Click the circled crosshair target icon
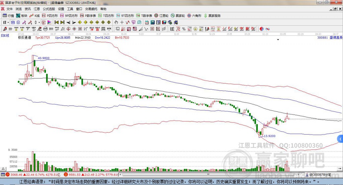Viewport: 343px width, 185px height. point(68,29)
